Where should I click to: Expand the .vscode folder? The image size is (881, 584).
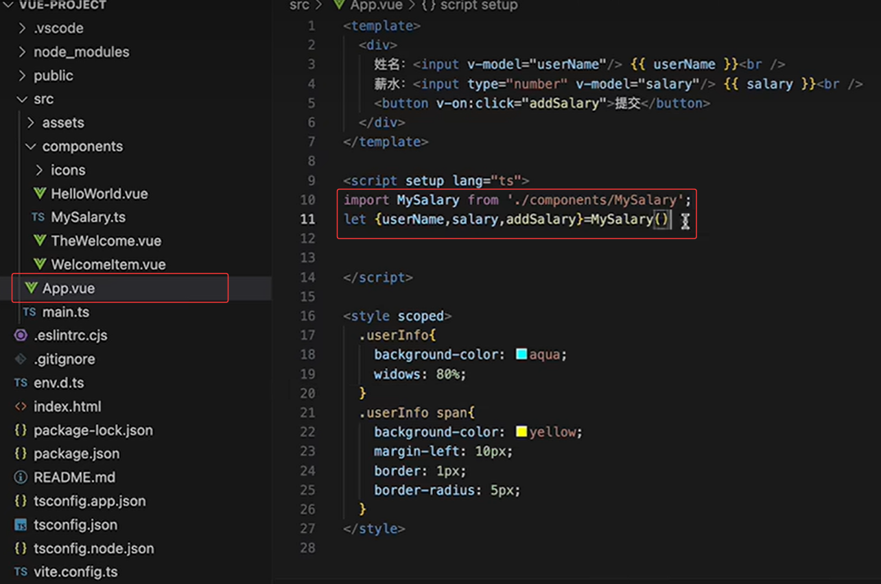point(23,28)
